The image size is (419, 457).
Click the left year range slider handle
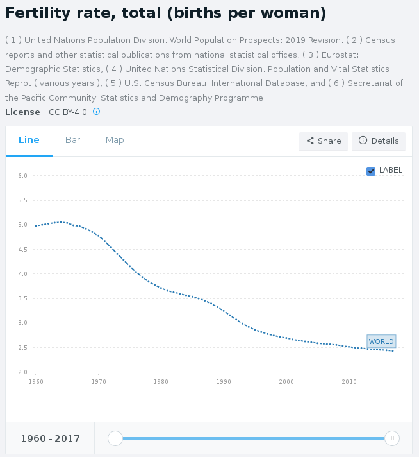pos(115,438)
